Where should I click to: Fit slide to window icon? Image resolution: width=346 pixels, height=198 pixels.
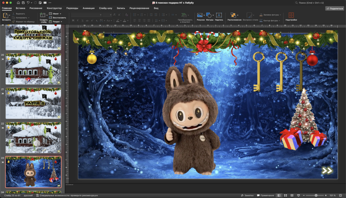[x=341, y=195]
